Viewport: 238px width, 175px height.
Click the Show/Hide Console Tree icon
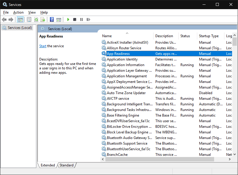[20, 19]
